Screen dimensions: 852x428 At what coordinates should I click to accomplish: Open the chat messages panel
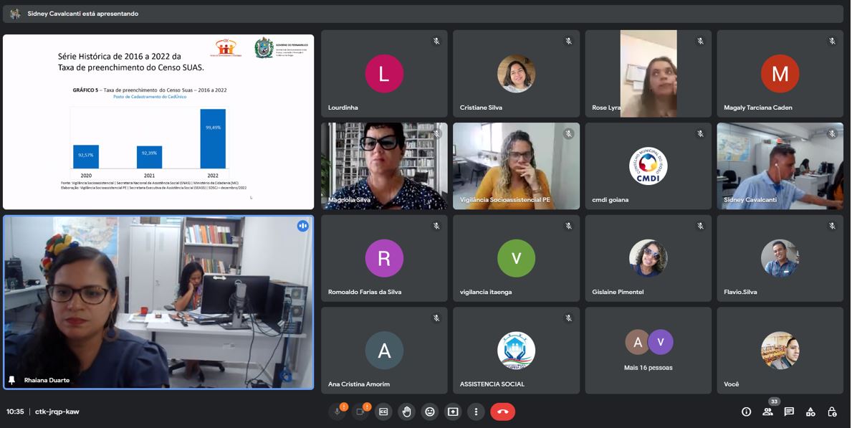(789, 412)
